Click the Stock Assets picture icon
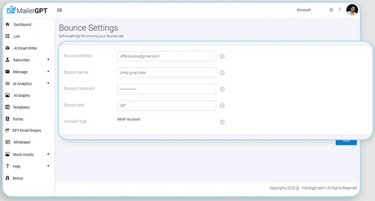Image resolution: width=375 pixels, height=201 pixels. (7, 154)
